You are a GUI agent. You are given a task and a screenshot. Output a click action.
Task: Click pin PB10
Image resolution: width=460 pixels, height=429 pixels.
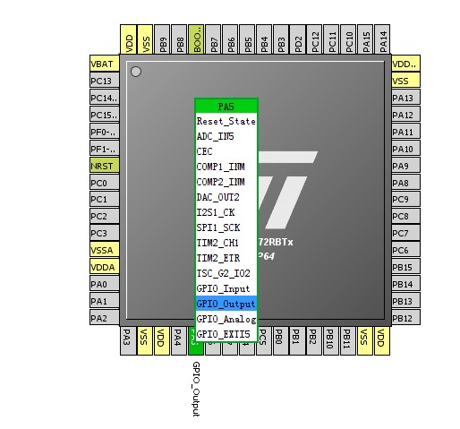(330, 340)
